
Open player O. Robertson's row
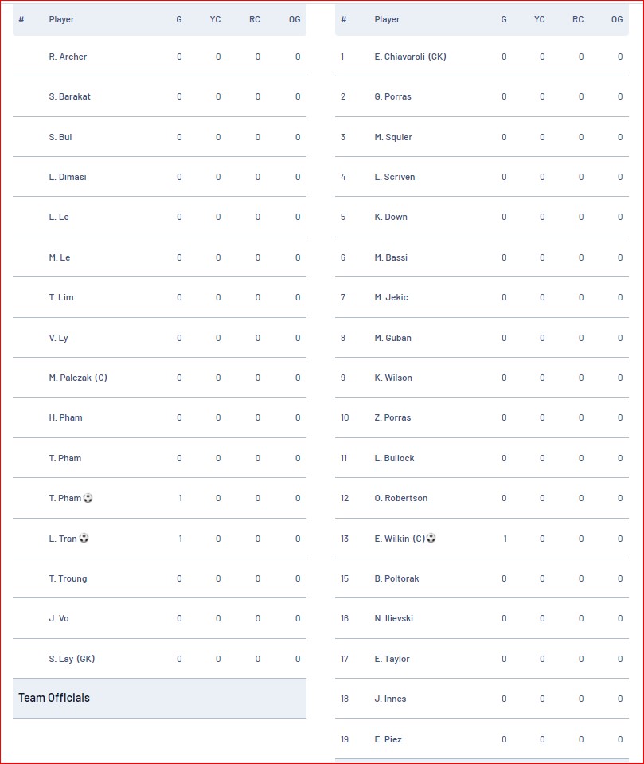coord(482,498)
